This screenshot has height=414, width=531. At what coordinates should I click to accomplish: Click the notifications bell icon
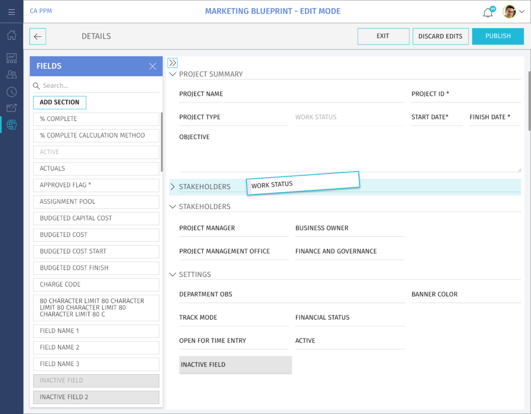(x=487, y=12)
